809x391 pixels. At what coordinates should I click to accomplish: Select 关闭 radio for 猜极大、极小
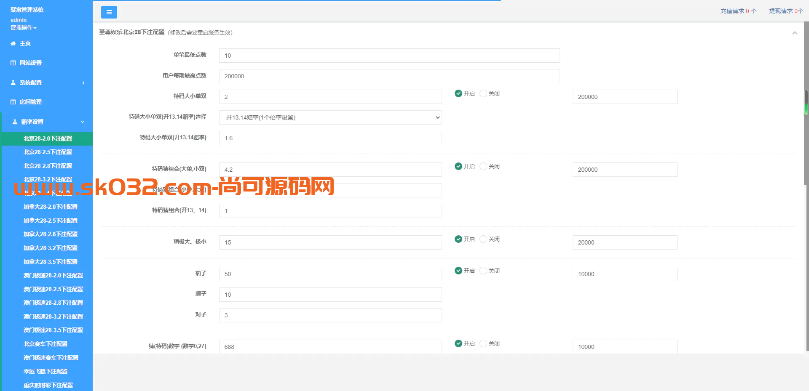point(483,239)
